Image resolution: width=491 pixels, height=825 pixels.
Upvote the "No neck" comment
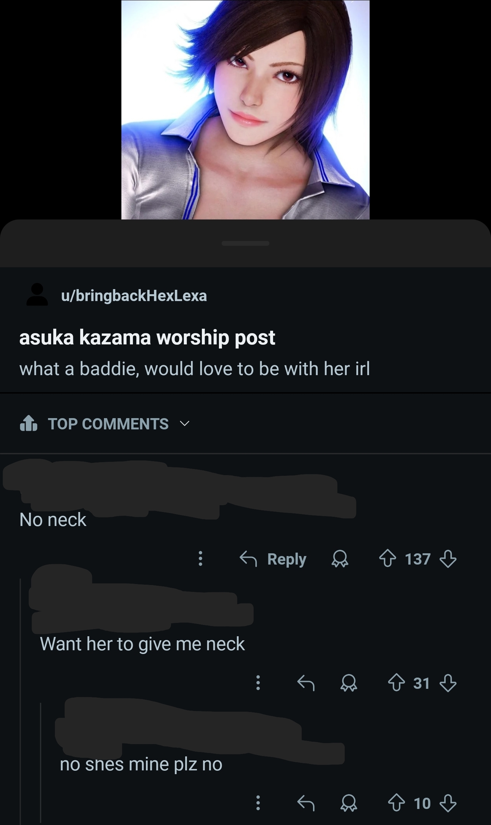point(388,559)
